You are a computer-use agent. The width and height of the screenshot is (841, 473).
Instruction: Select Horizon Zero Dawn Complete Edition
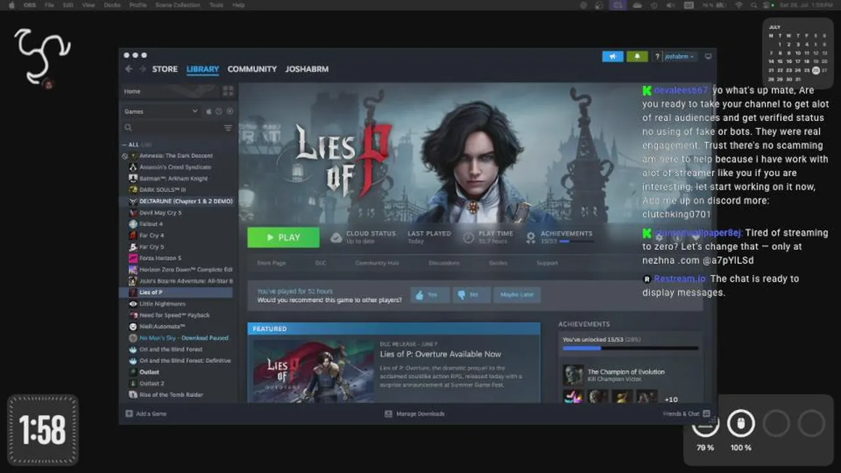186,269
